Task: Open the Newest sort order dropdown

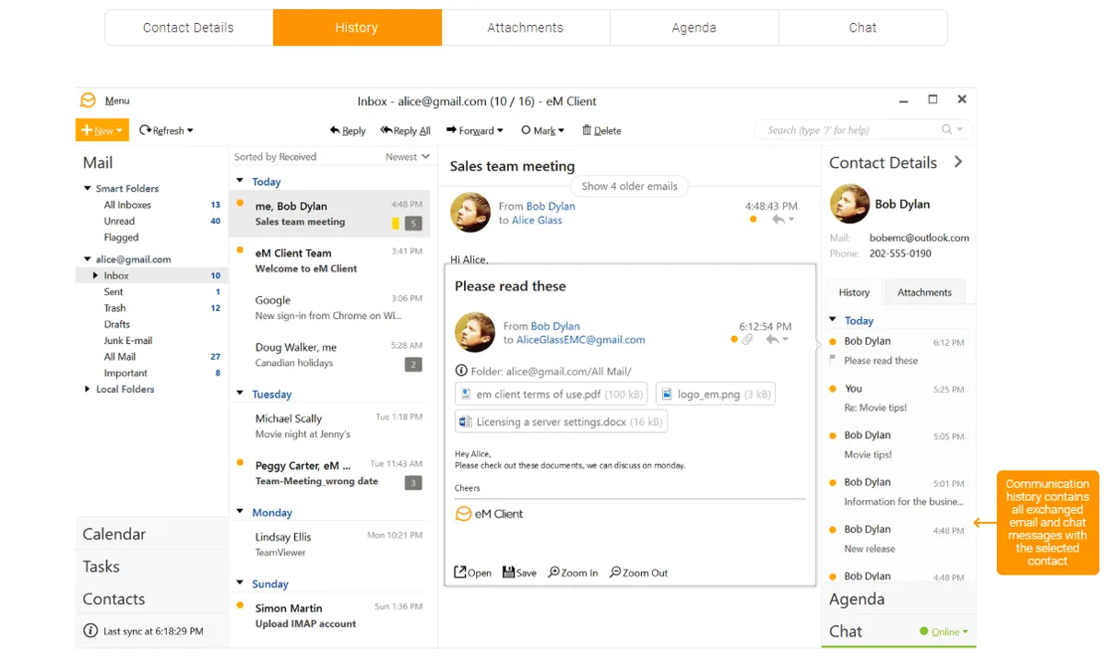Action: pos(407,157)
